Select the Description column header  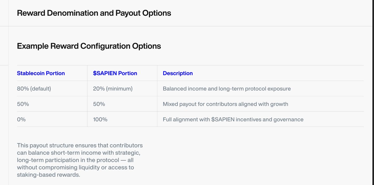coord(178,73)
